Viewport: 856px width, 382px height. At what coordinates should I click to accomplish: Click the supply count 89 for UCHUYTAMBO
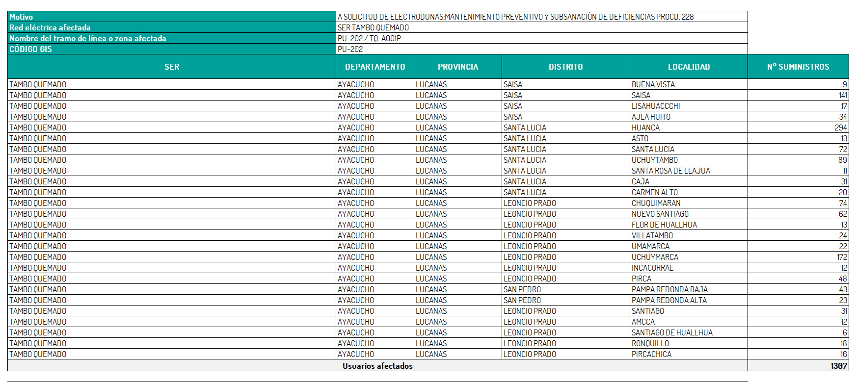(x=798, y=160)
